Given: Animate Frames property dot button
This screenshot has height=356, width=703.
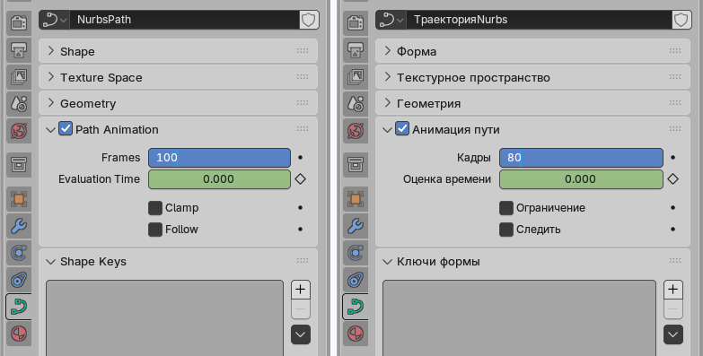Looking at the screenshot, I should (301, 158).
